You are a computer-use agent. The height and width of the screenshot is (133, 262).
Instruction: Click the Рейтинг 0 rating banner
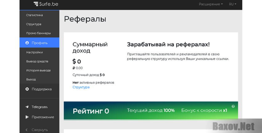(151, 110)
